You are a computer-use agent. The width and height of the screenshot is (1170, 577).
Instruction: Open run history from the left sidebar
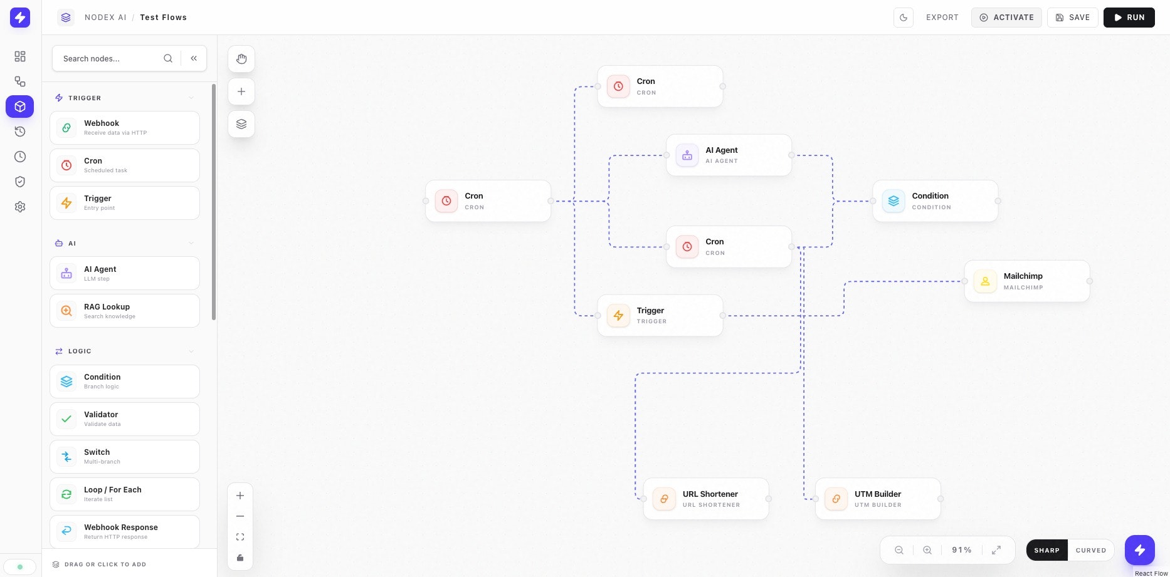19,132
